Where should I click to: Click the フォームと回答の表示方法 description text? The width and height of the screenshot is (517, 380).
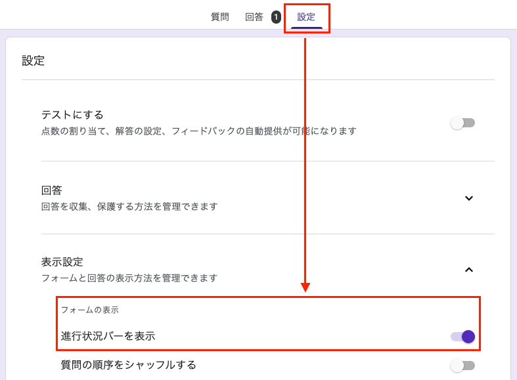coord(129,278)
